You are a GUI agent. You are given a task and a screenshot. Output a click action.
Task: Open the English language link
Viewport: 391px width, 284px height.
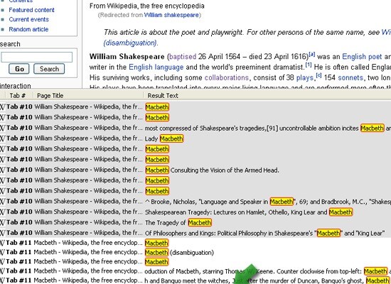coord(156,67)
